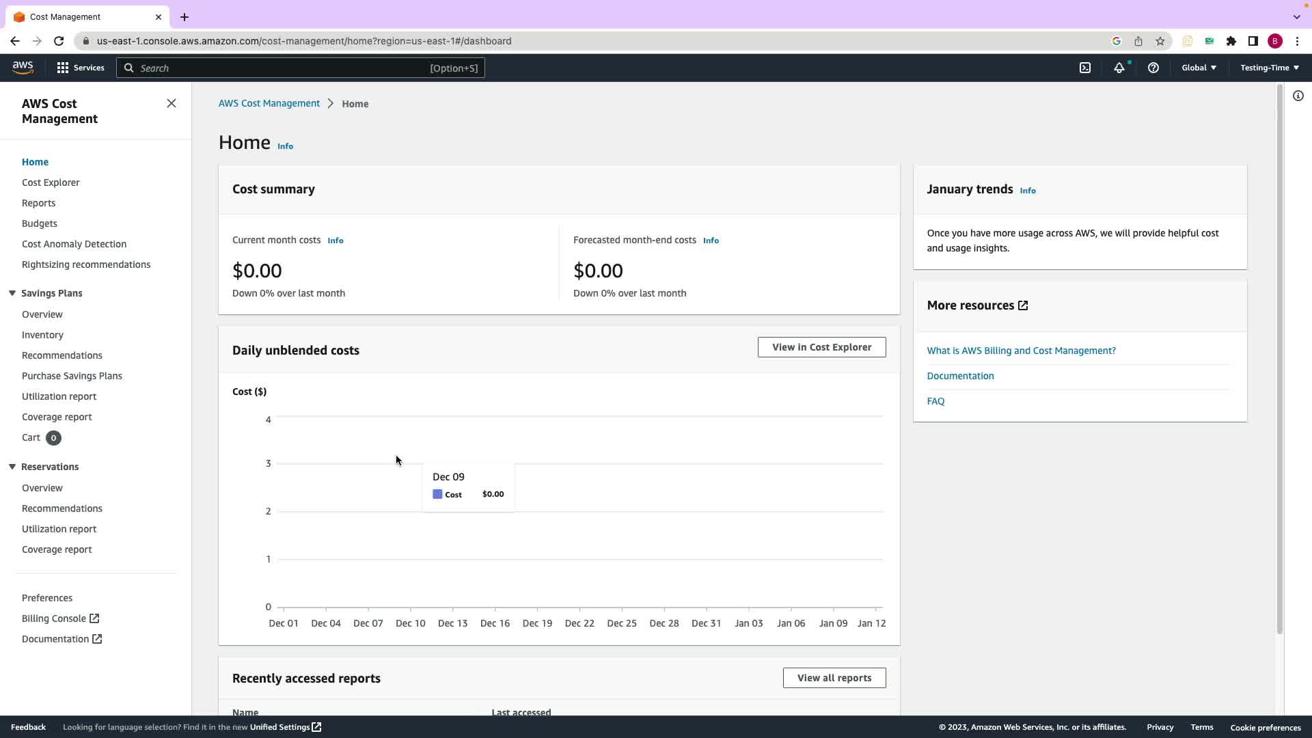Click the blue Cost legend swatch
Image resolution: width=1312 pixels, height=738 pixels.
[437, 494]
